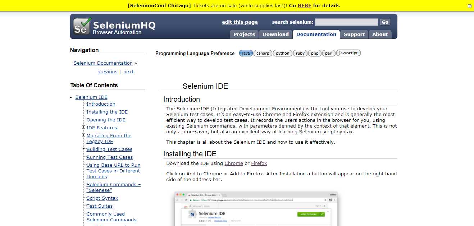The image size is (474, 226).
Task: Select ruby language preference
Action: [300, 53]
